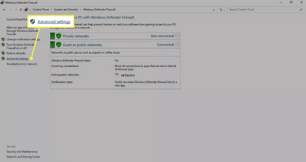Click shield icon beside Restore defaults

[3, 53]
